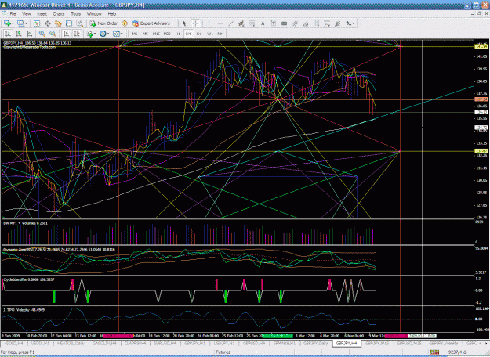Open the Tools menu

(x=75, y=14)
